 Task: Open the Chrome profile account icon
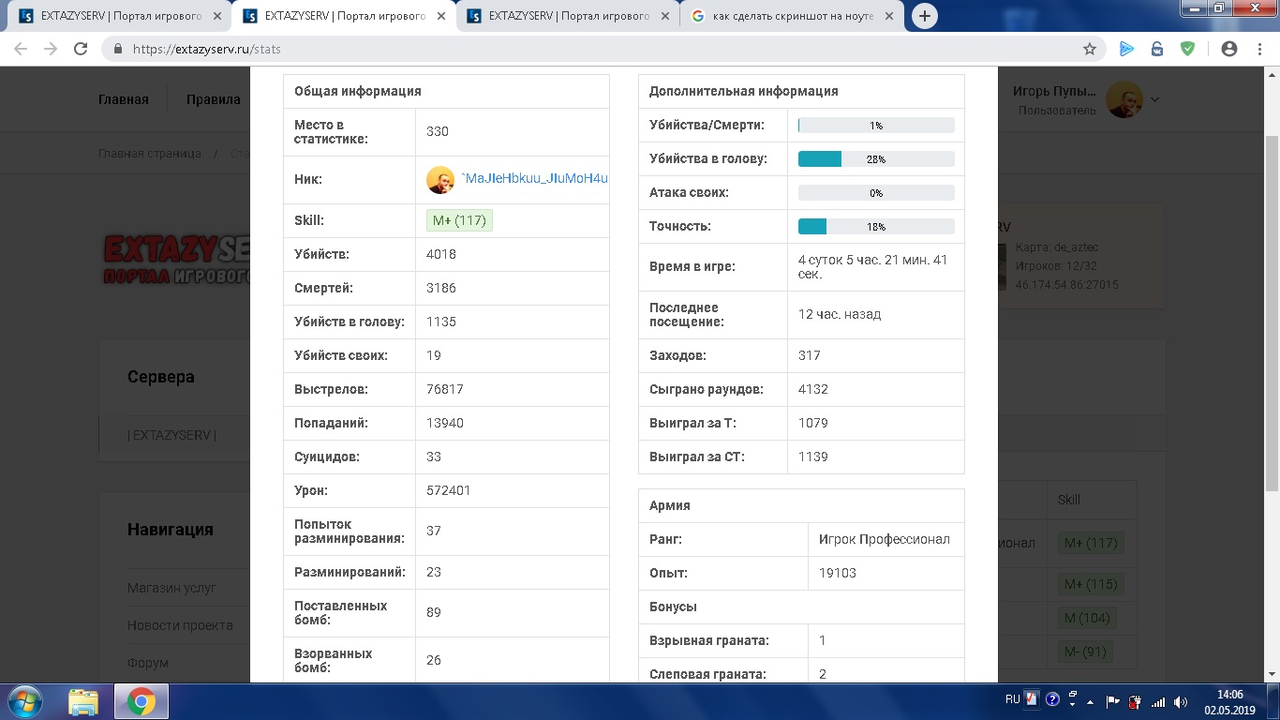pyautogui.click(x=1228, y=50)
